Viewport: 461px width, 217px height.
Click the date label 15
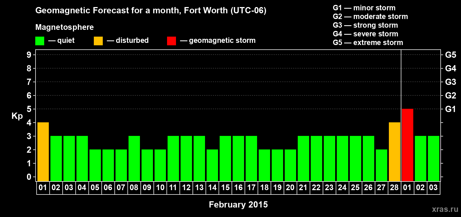click(225, 188)
